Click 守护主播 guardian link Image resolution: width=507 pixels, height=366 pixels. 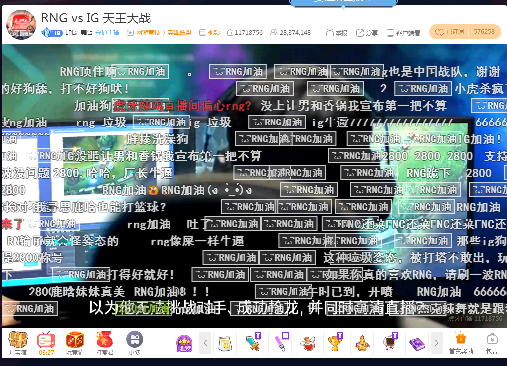coord(107,33)
